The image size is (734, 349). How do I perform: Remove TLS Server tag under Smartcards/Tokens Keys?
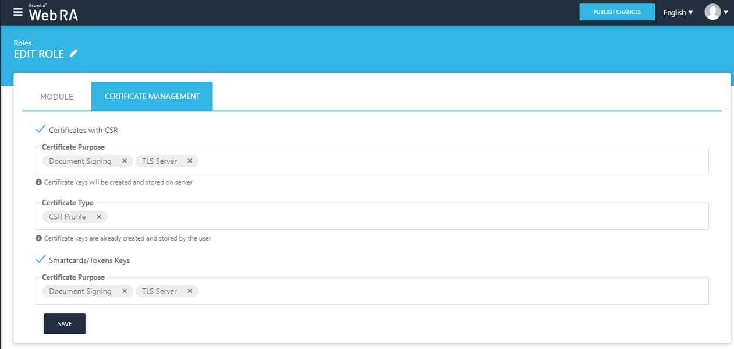coord(190,291)
